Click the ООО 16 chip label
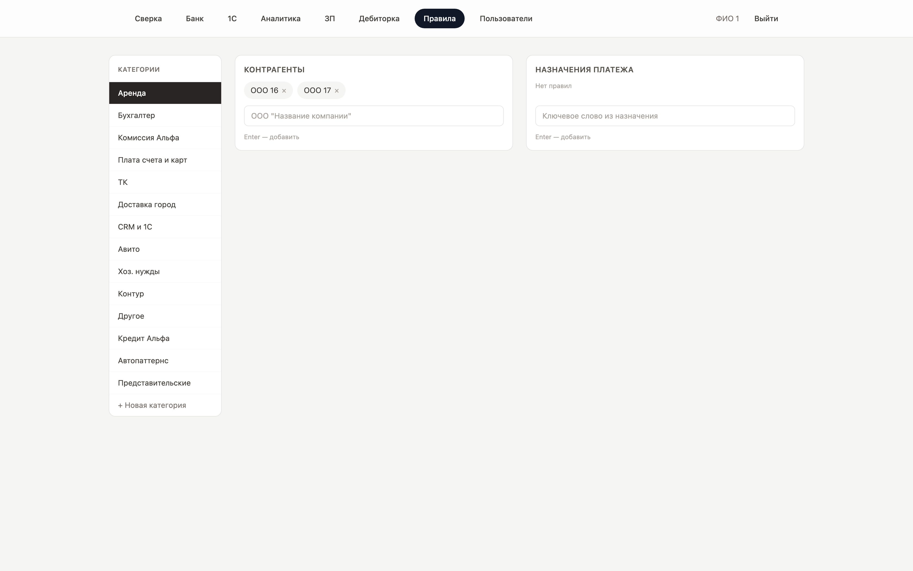 [264, 90]
